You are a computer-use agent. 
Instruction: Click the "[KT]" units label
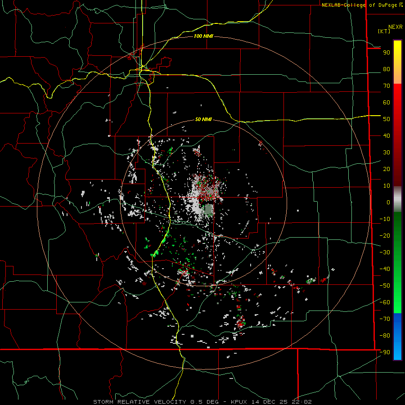point(384,31)
